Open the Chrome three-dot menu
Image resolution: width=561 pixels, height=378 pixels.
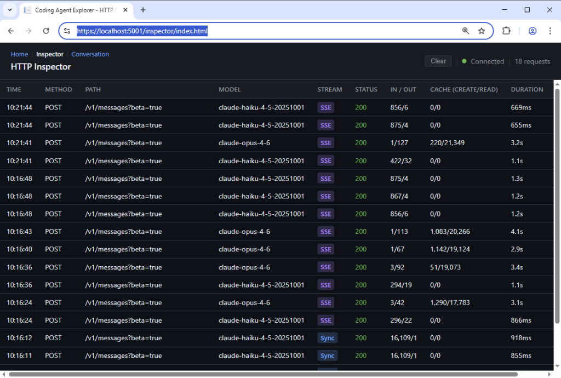550,31
